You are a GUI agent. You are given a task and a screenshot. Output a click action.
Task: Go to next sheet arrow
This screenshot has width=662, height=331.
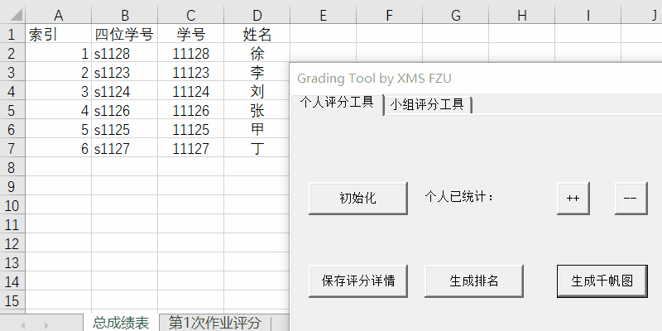pos(46,325)
